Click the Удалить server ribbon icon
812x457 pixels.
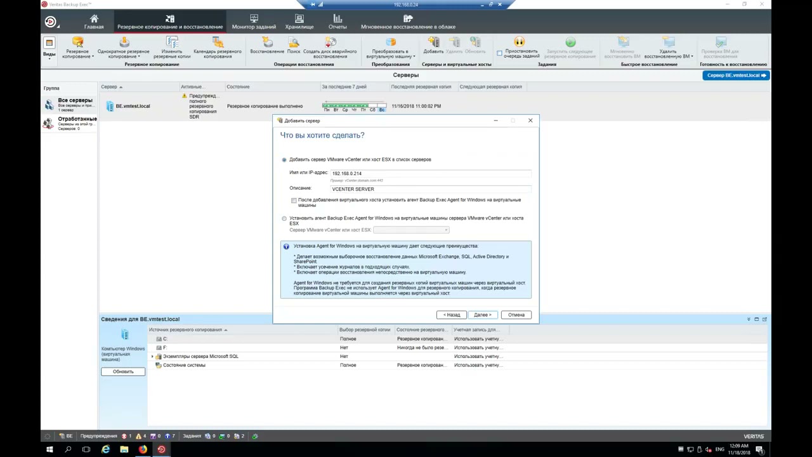[x=454, y=46]
